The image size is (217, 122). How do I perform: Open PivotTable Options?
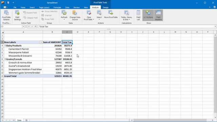[x=6, y=16]
